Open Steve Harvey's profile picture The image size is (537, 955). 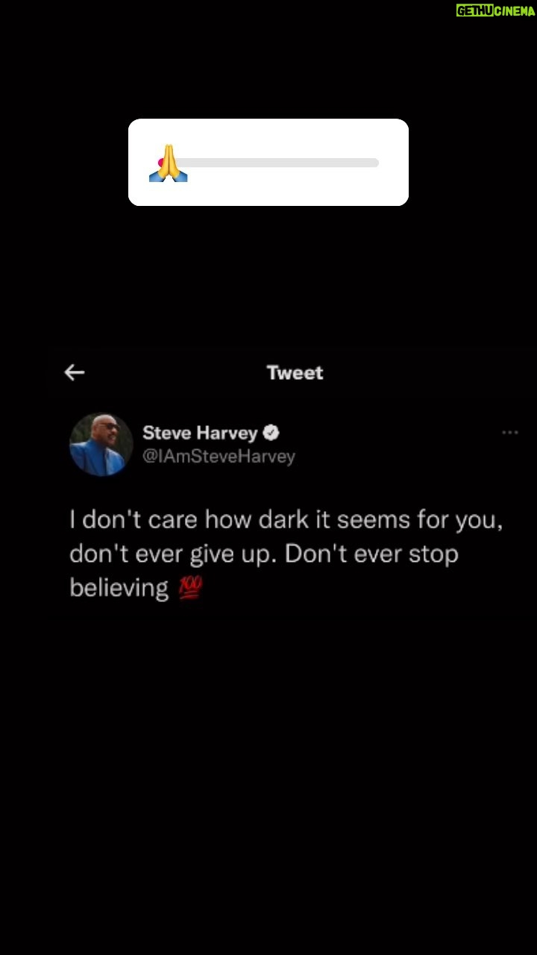[x=101, y=445]
